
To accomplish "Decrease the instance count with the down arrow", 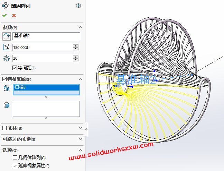I will (x=76, y=60).
